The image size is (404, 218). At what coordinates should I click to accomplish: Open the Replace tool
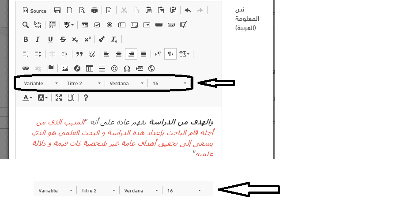[38, 25]
